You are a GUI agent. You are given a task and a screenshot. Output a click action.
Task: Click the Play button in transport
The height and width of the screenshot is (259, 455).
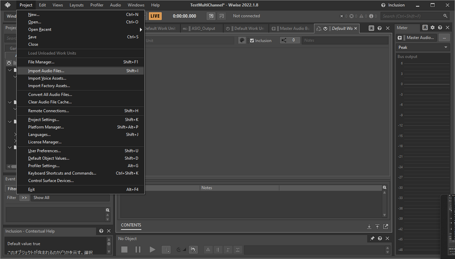pyautogui.click(x=152, y=250)
